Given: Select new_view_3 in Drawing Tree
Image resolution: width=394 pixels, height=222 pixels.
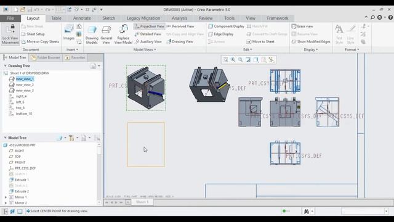Looking at the screenshot, I should pos(25,91).
